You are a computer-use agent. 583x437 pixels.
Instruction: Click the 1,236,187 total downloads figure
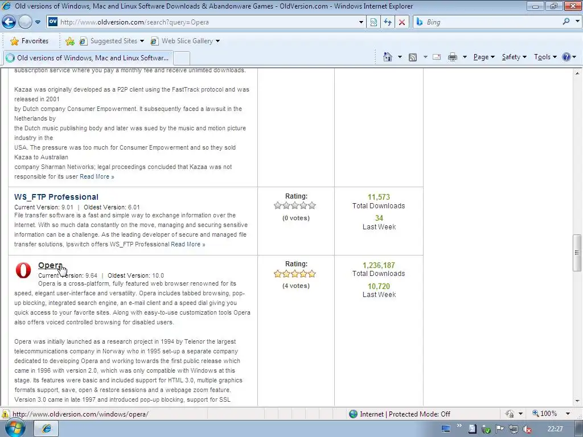click(379, 265)
